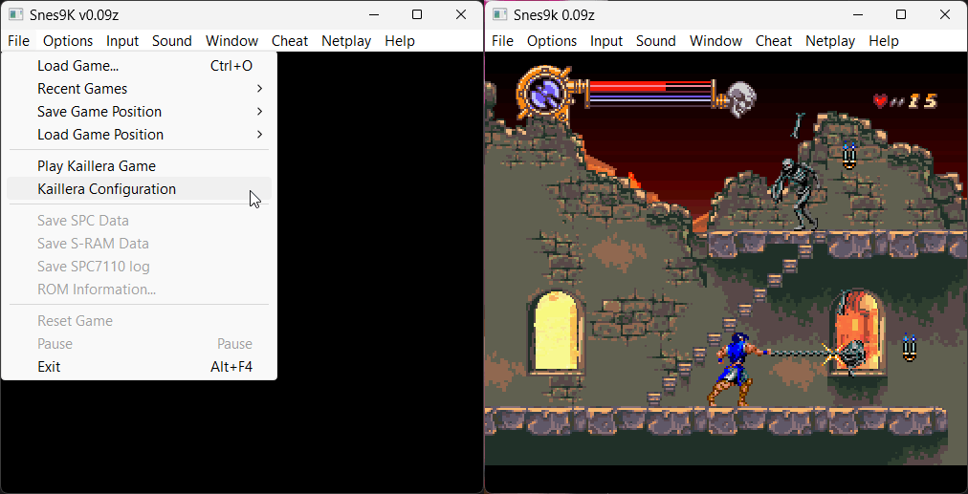The height and width of the screenshot is (494, 968).
Task: Click the red heart icon in HUD
Action: pyautogui.click(x=880, y=100)
